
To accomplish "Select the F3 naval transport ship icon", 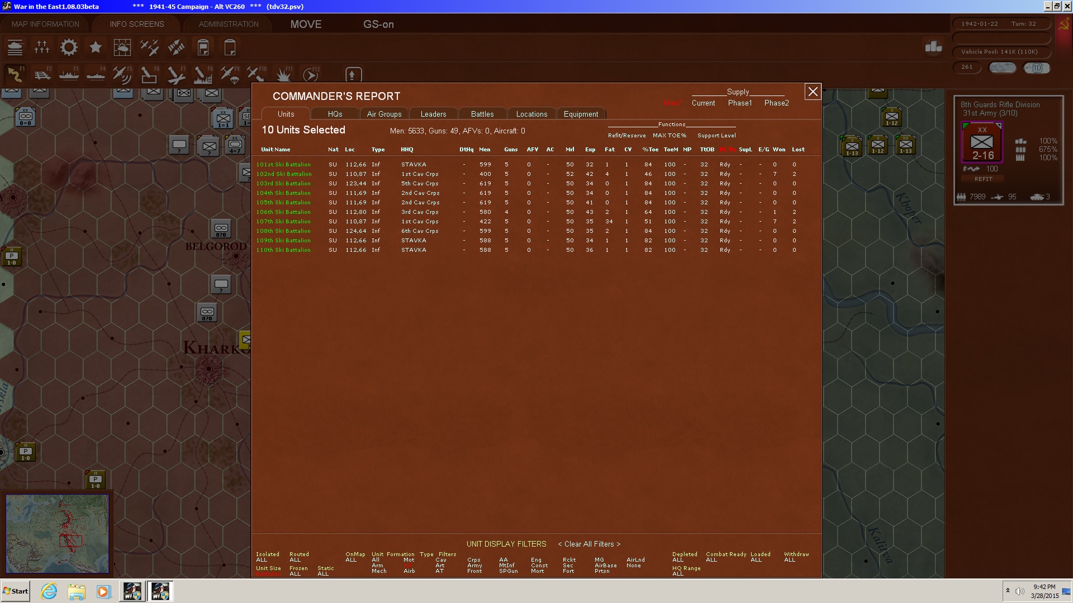I will point(69,74).
